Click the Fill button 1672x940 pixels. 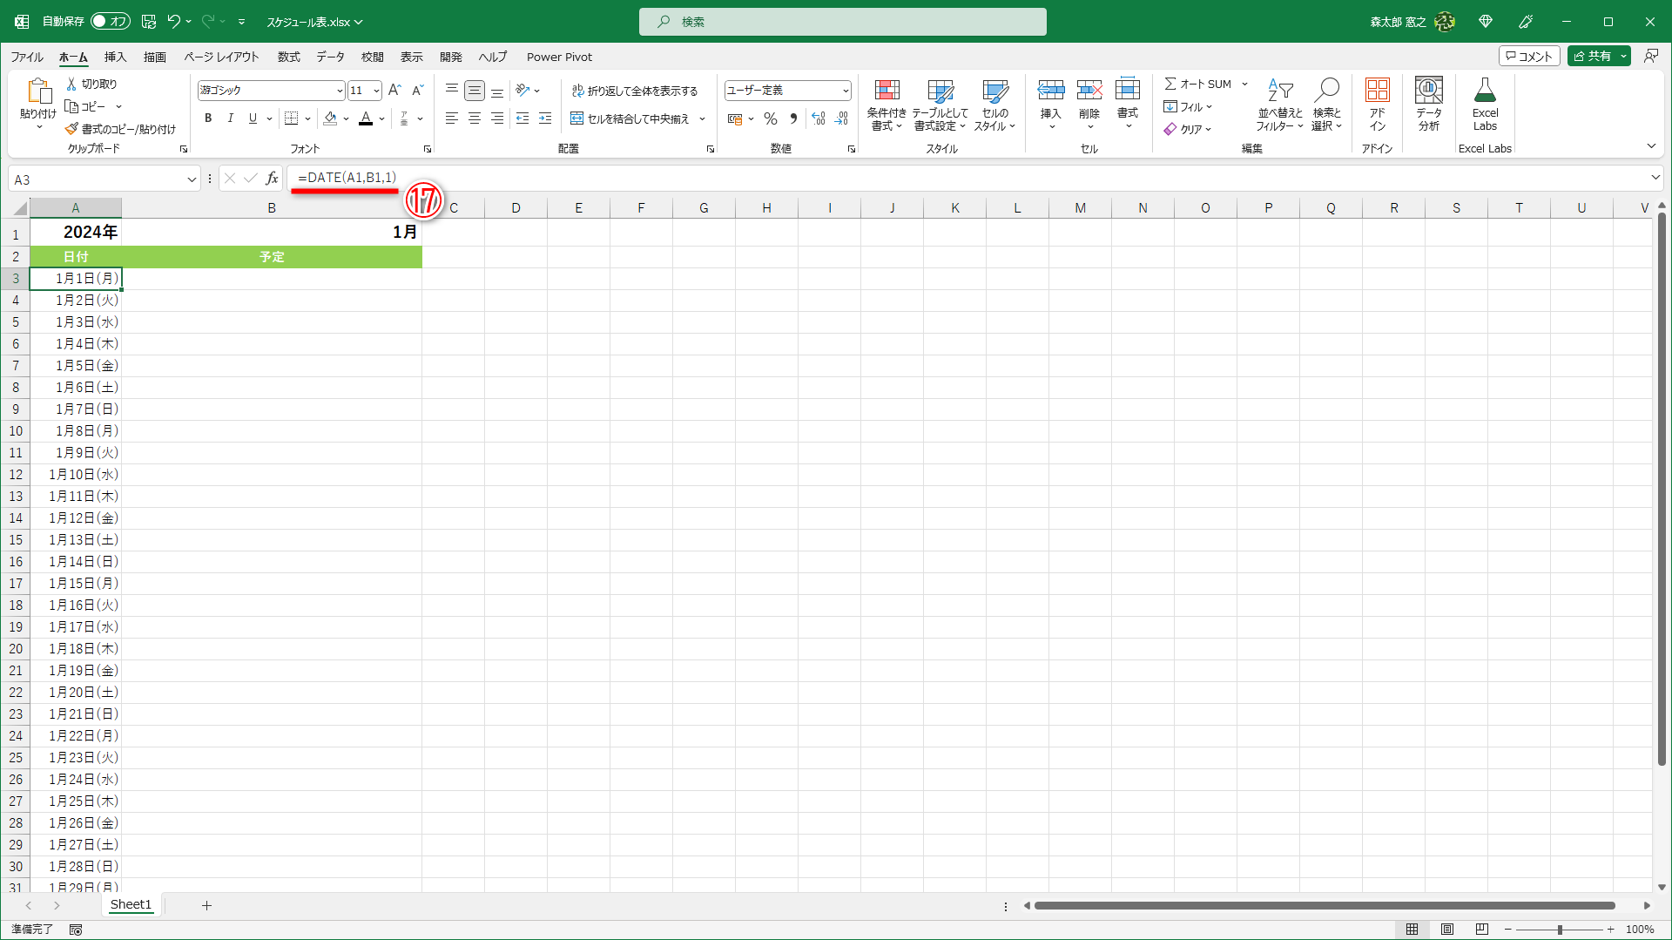coord(1188,106)
